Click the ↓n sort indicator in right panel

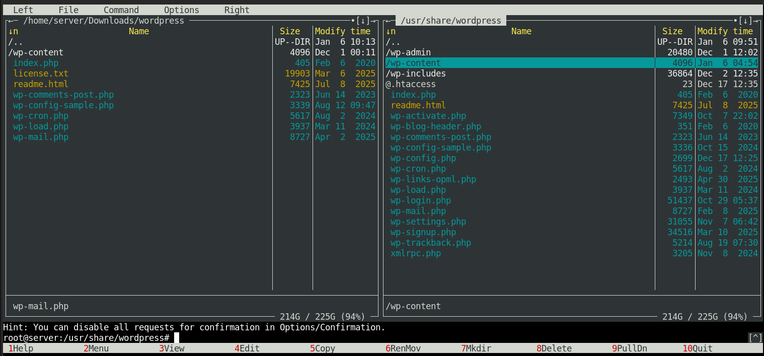point(391,31)
